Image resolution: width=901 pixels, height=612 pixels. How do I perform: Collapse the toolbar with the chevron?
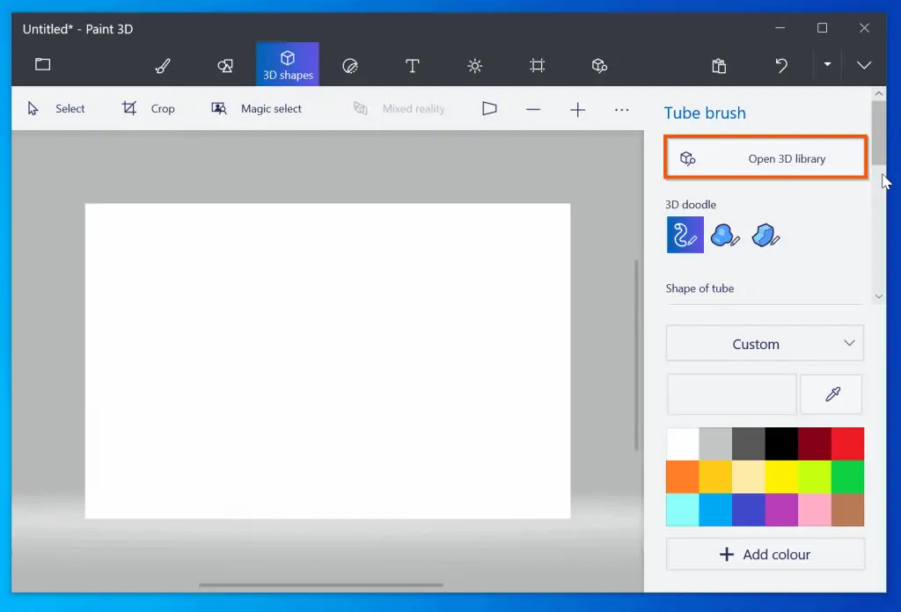pyautogui.click(x=863, y=65)
